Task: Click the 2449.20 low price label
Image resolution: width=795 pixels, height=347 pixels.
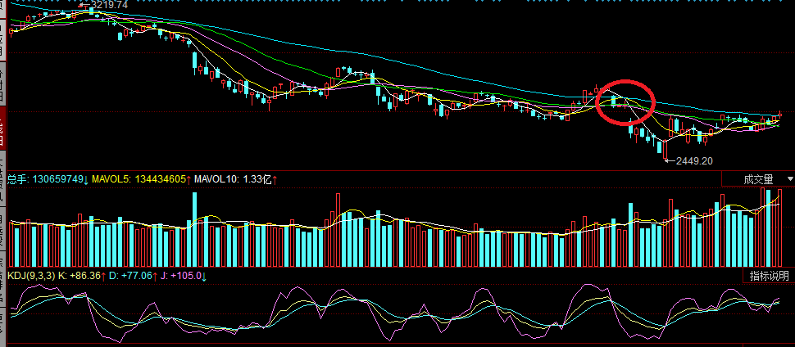Action: coord(693,161)
